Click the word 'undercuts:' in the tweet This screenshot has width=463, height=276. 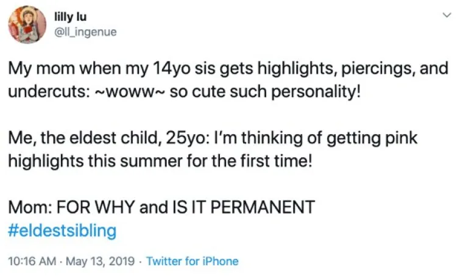coord(49,92)
